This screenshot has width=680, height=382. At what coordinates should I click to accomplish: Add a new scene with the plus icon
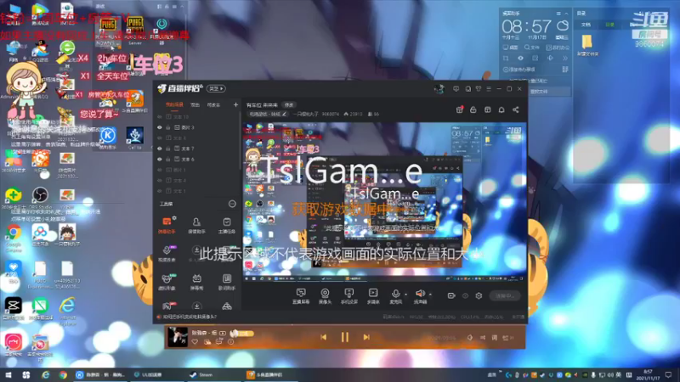pyautogui.click(x=235, y=104)
